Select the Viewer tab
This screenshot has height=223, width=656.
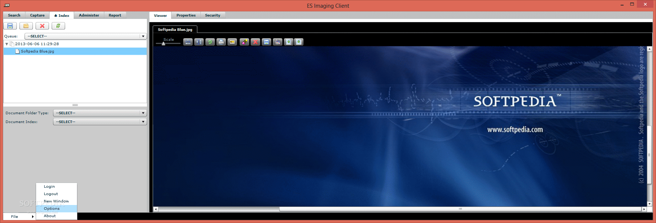click(x=160, y=15)
